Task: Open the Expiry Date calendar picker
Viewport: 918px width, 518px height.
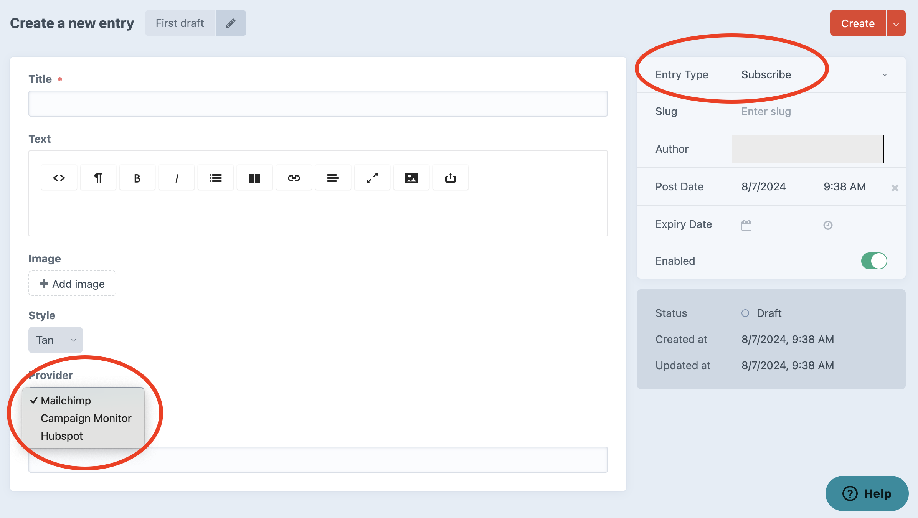Action: click(746, 225)
